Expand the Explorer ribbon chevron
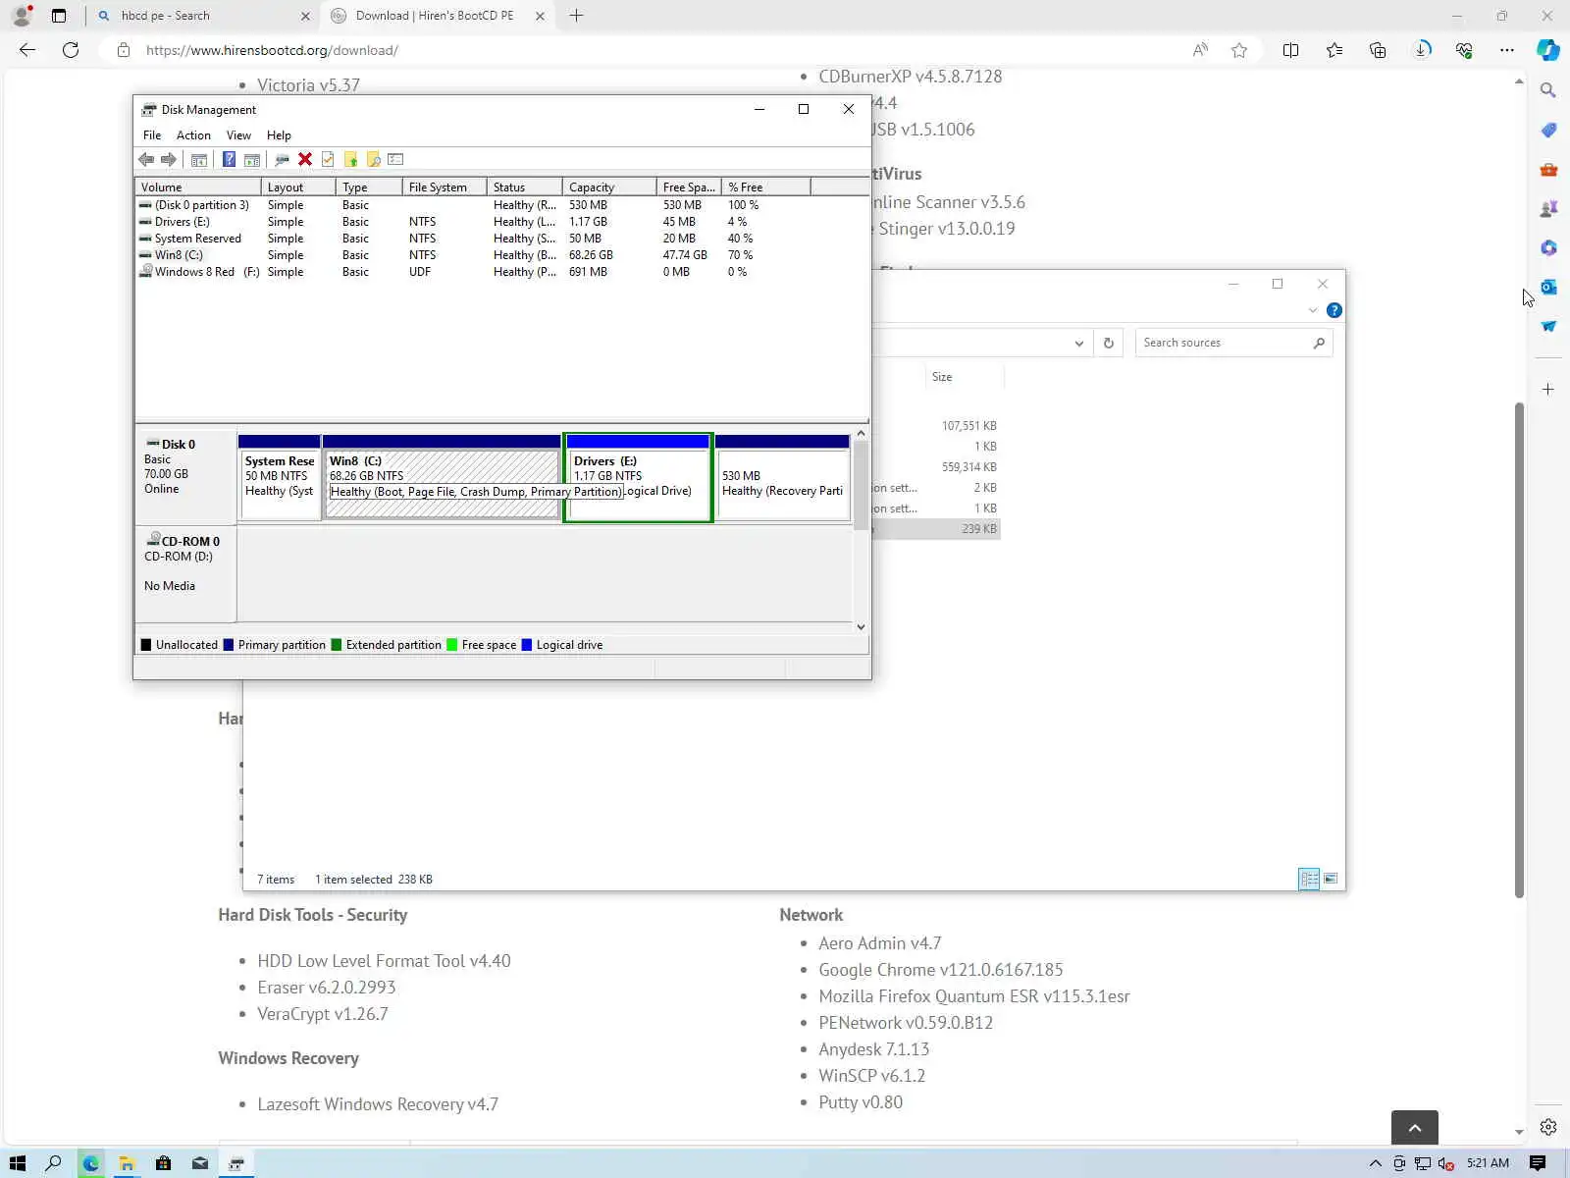 [1313, 310]
